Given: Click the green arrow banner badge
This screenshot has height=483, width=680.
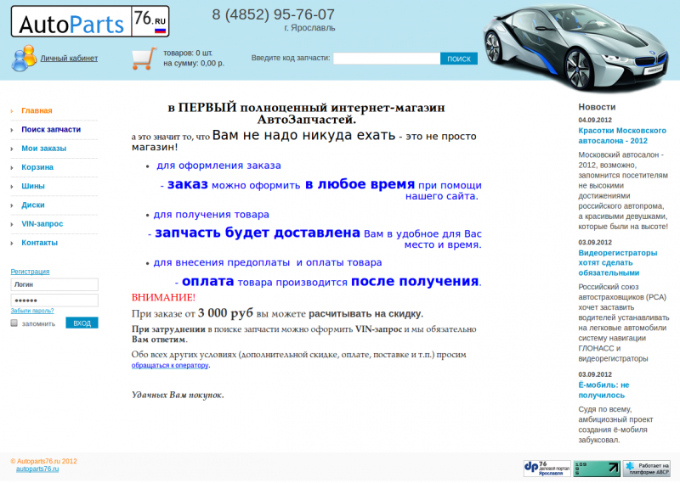Looking at the screenshot, I should click(597, 468).
